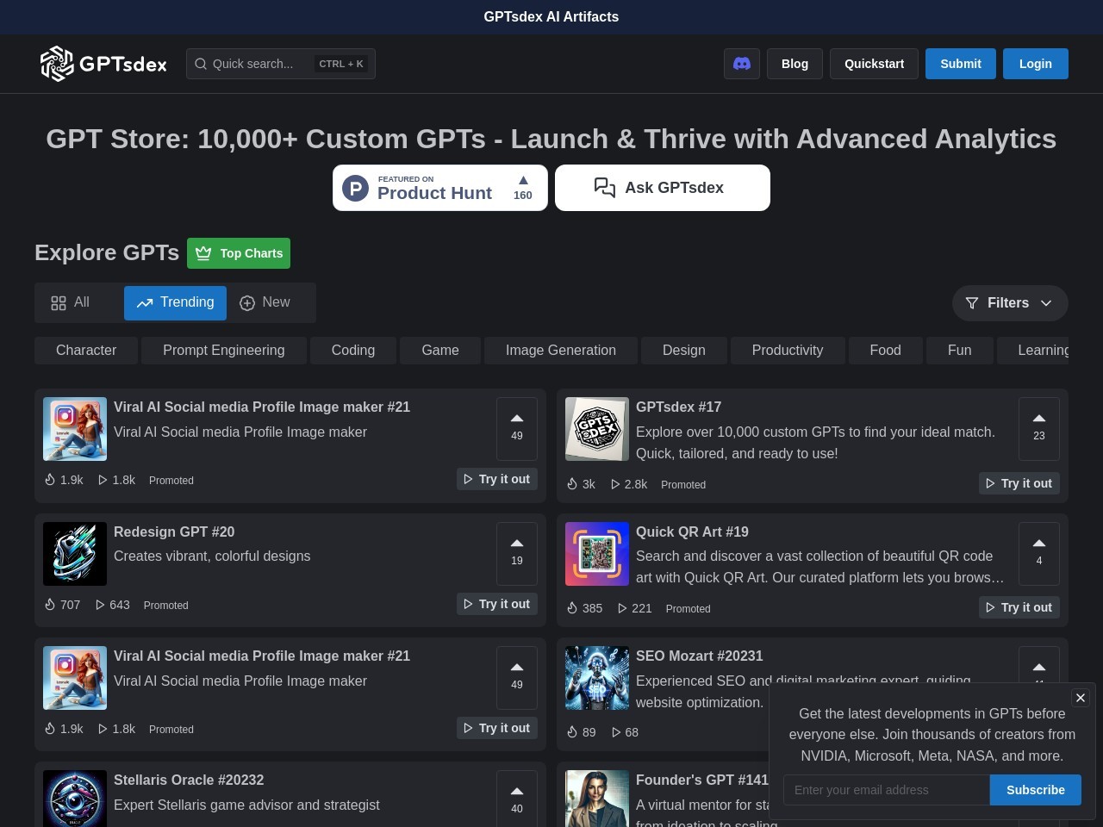Click the Quick QR Art thumbnail
The height and width of the screenshot is (827, 1103).
597,554
